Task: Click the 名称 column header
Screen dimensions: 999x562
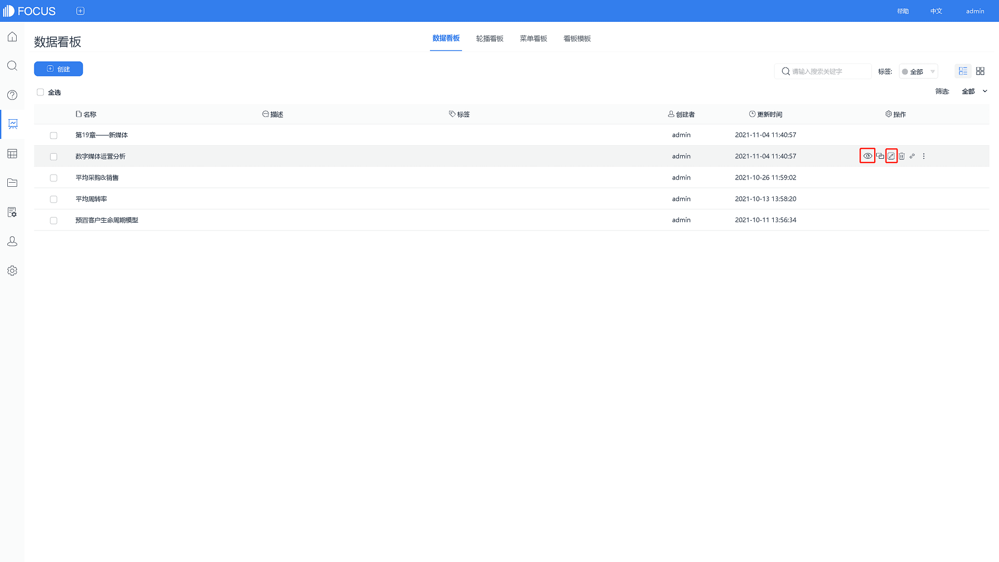Action: [x=86, y=114]
